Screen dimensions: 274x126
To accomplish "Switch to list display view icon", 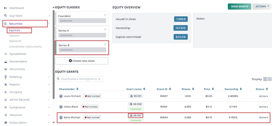I will tap(265, 79).
